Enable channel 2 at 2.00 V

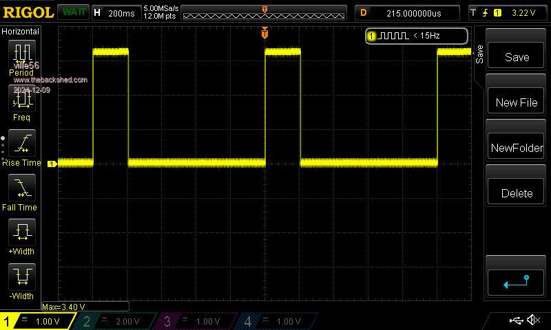(118, 321)
